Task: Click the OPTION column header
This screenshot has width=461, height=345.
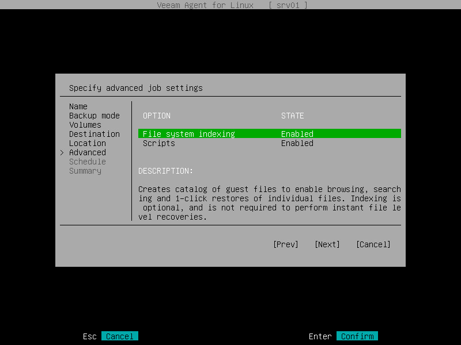Action: [157, 116]
